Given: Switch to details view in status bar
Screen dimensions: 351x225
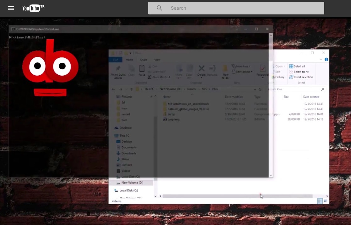Looking at the screenshot, I should 320,201.
